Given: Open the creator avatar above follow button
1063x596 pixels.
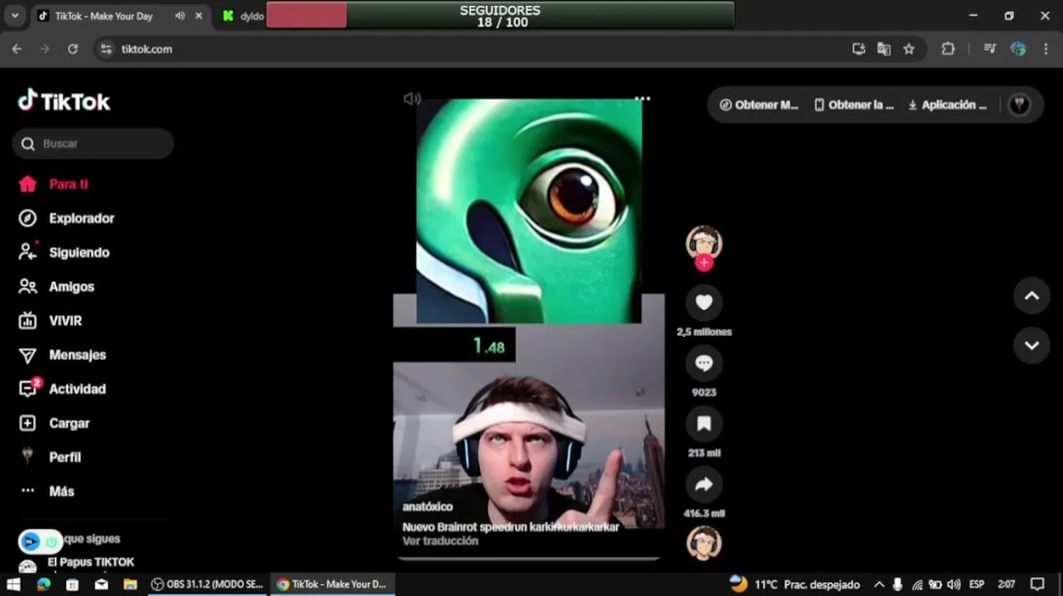Looking at the screenshot, I should pyautogui.click(x=704, y=243).
